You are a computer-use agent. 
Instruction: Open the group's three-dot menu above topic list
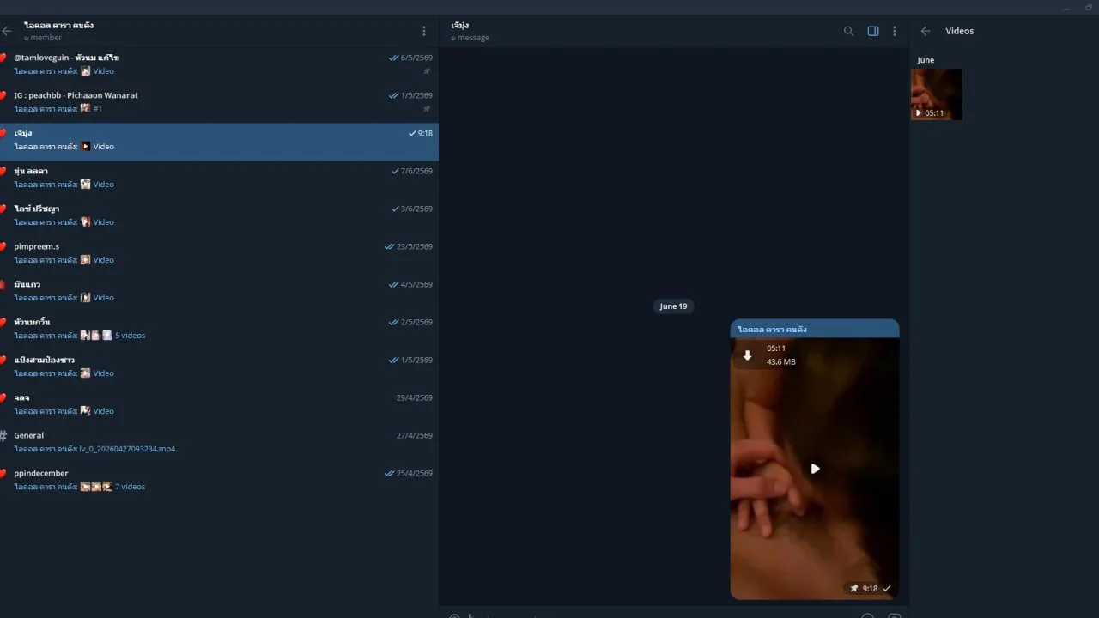(x=423, y=31)
